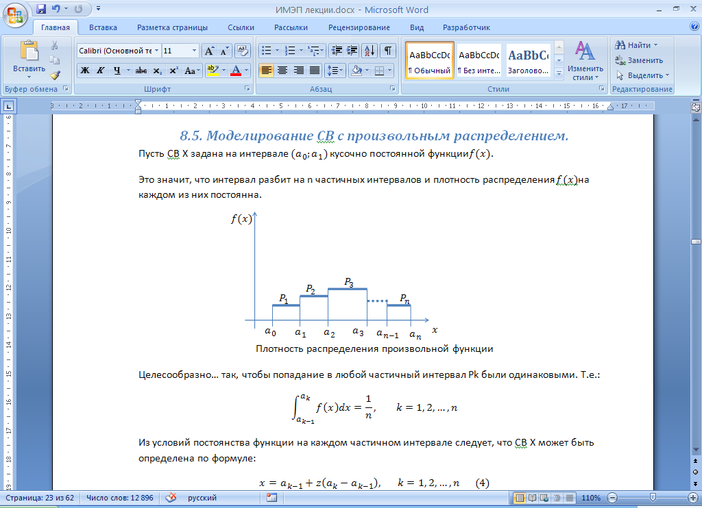Open Выделить dropdown
This screenshot has height=508, width=702.
point(643,75)
